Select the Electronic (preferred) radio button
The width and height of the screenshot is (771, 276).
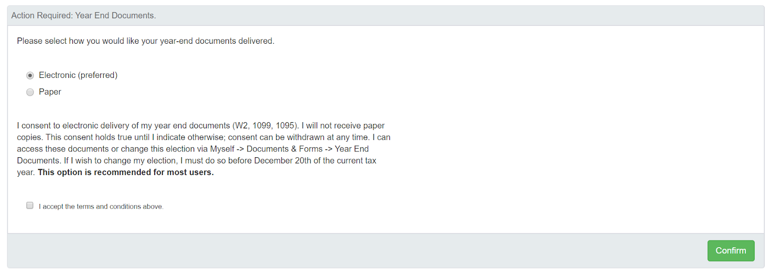30,75
